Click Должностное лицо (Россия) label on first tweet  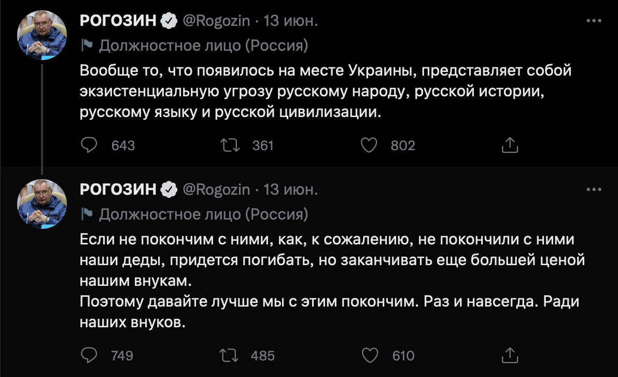203,46
